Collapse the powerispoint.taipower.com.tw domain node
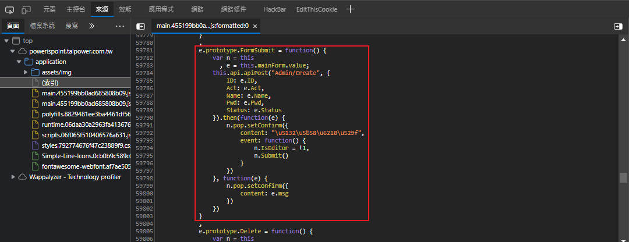This screenshot has height=242, width=629. click(x=13, y=51)
